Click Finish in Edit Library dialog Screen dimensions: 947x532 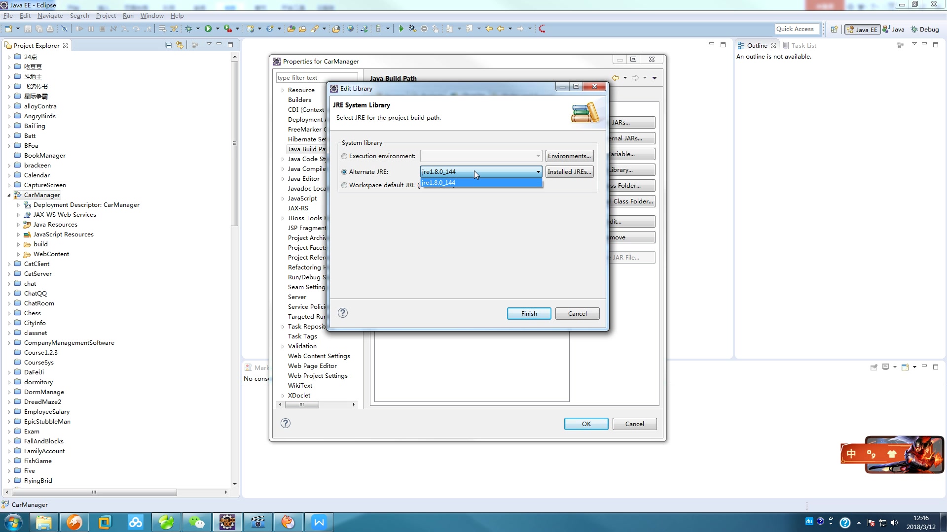click(x=529, y=313)
